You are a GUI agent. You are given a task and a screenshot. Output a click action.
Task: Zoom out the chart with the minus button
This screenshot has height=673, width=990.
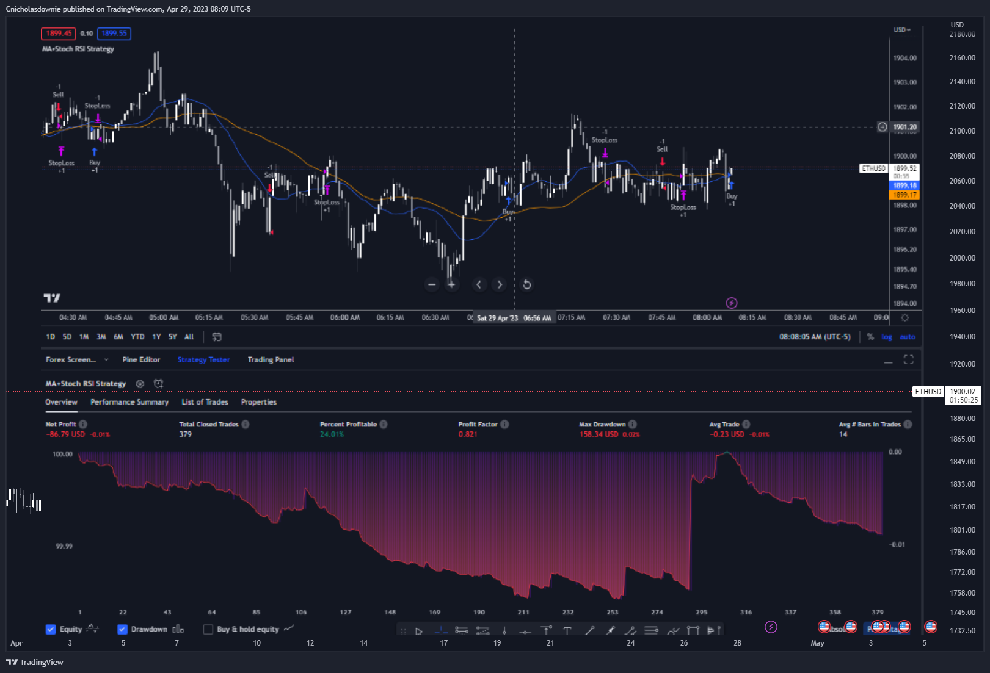(432, 284)
